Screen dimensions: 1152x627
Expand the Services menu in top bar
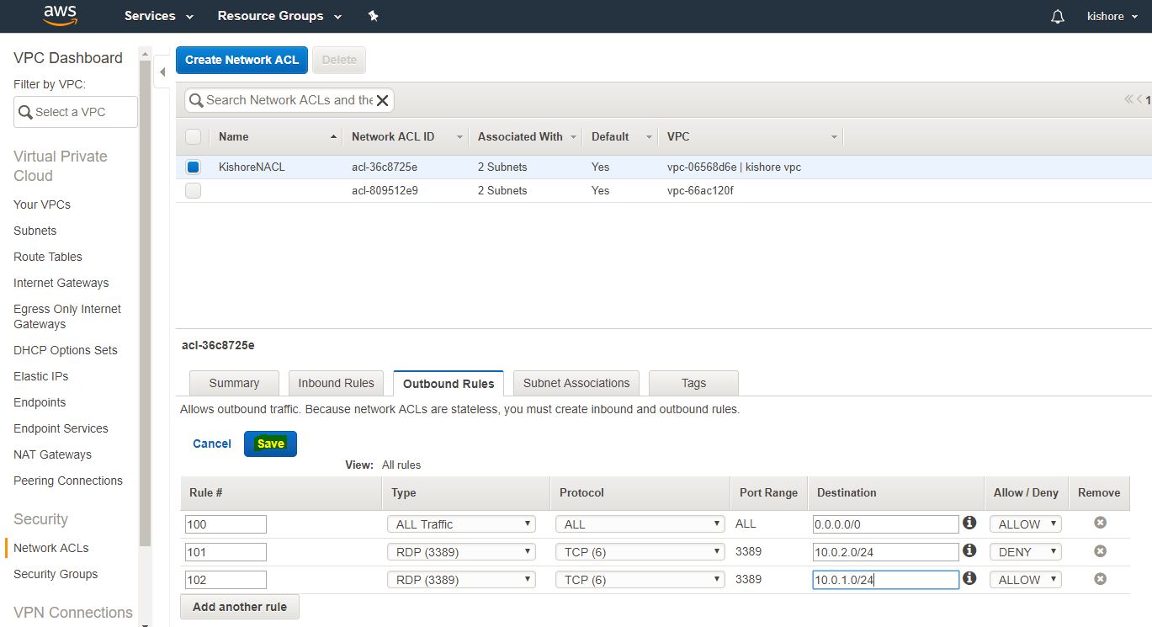tap(159, 16)
